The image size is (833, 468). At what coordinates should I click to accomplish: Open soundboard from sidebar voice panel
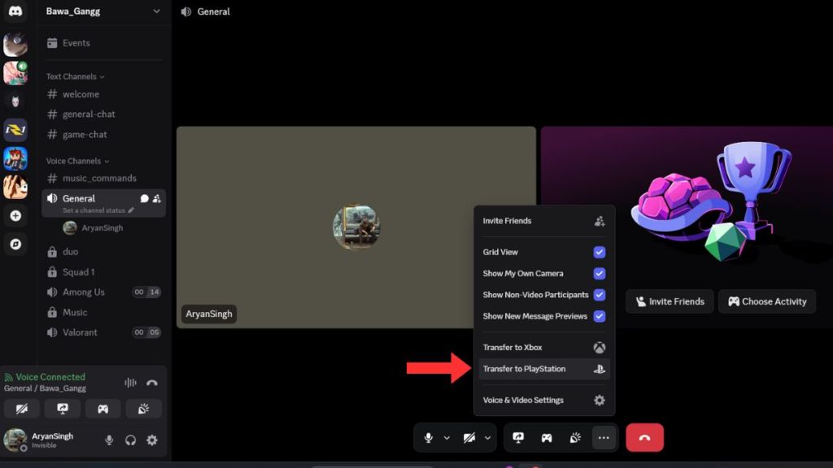[x=143, y=409]
